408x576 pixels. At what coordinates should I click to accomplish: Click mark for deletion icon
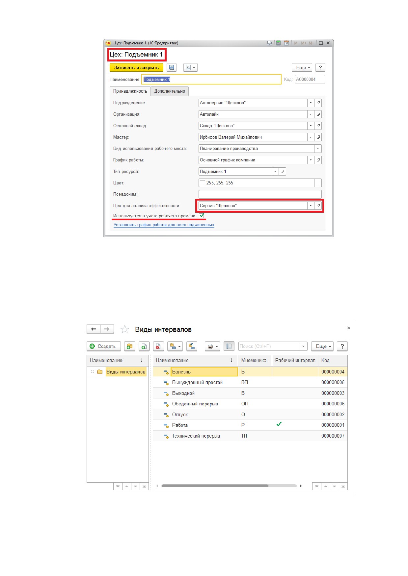tap(158, 346)
